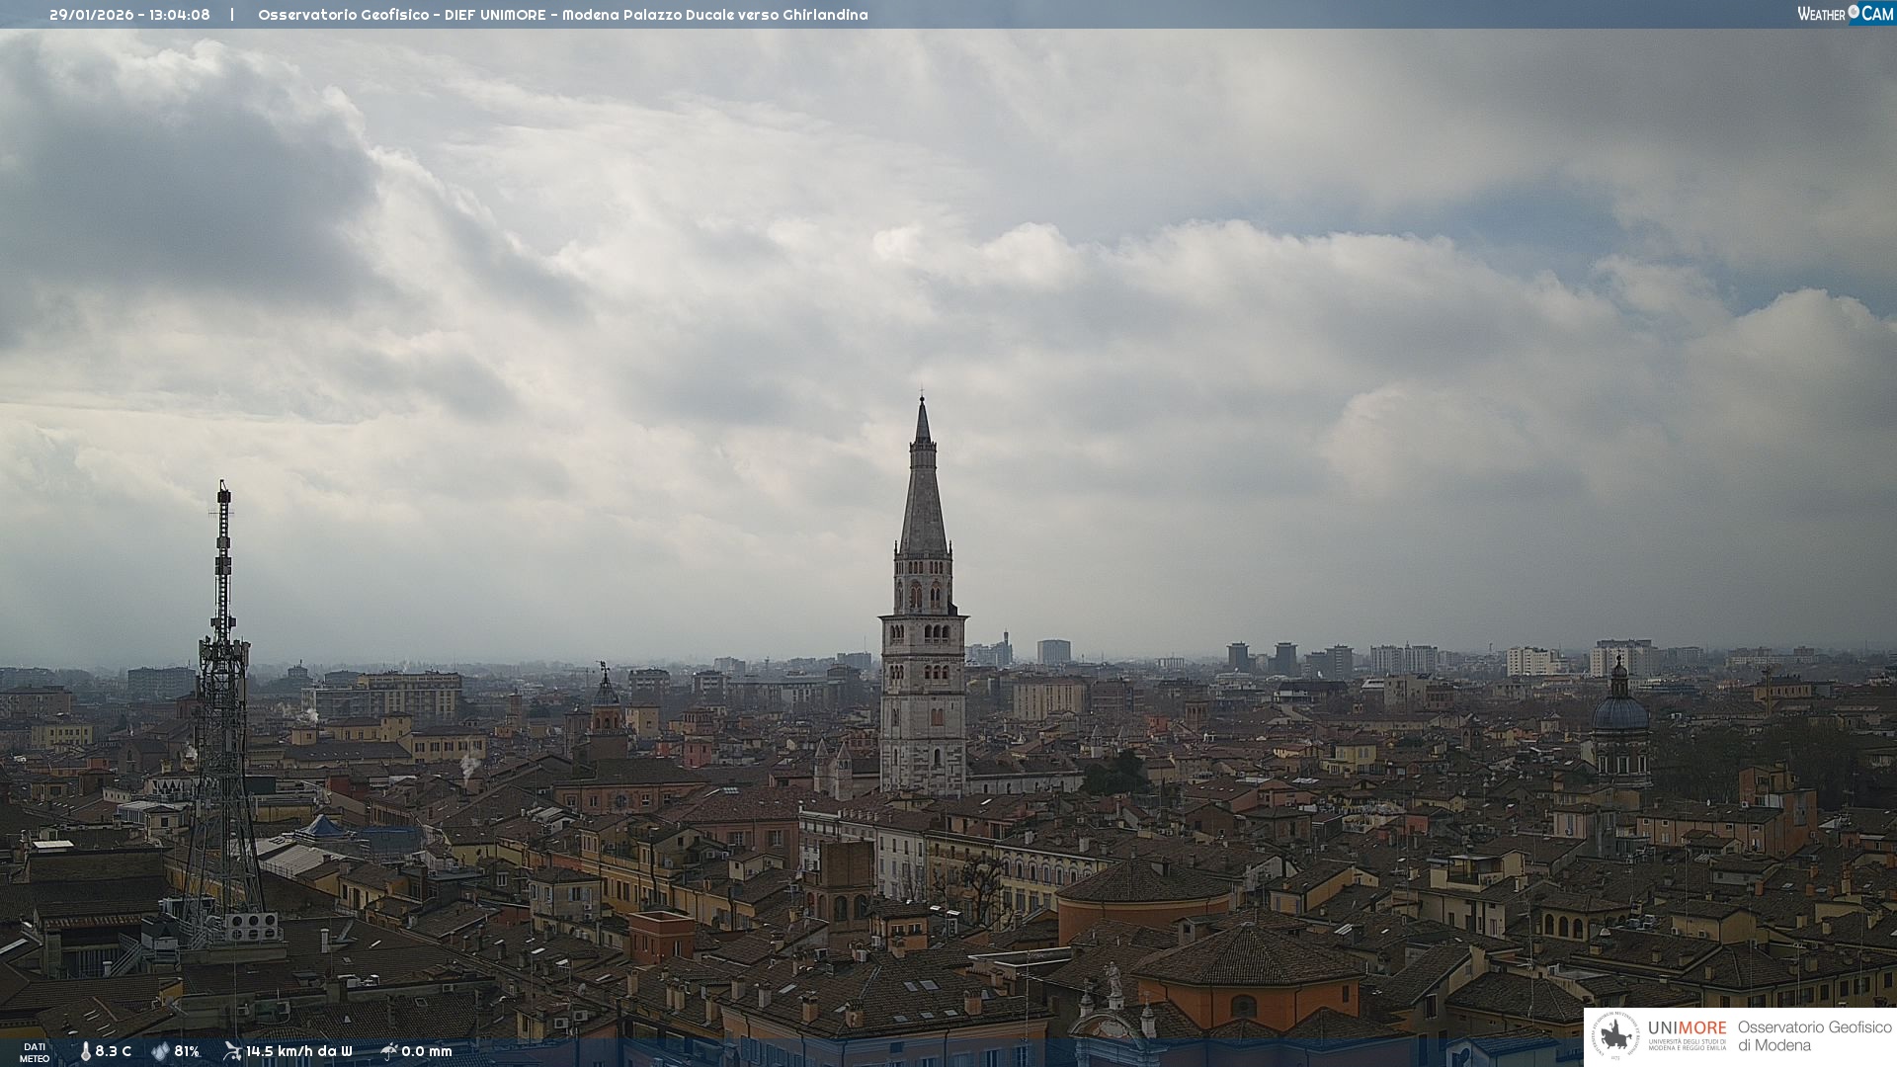Click the umbrella rainfall icon
Screen dimensions: 1897x1067
pos(389,1051)
